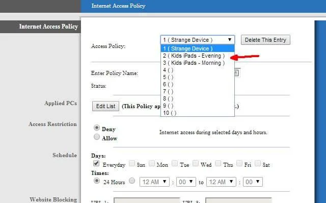The height and width of the screenshot is (203, 326).
Task: Click the Enter Policy Name label
Action: (x=114, y=73)
